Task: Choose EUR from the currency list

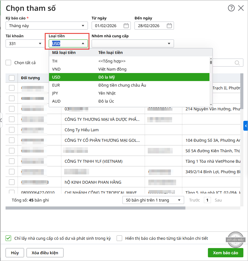Action: tap(129, 85)
